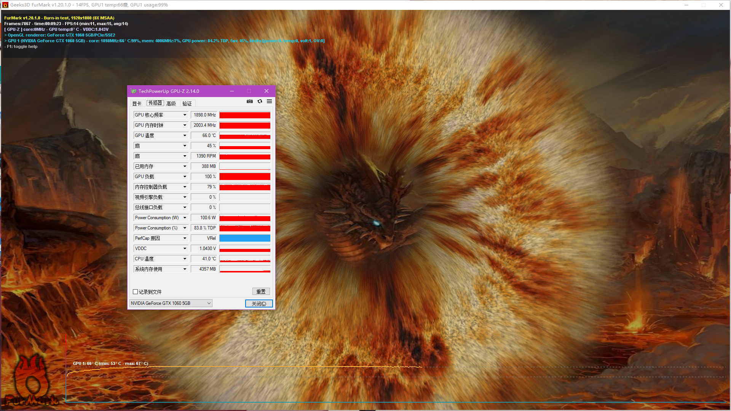
Task: Click the FurMark 'F1: toggle help' text
Action: tap(21, 47)
